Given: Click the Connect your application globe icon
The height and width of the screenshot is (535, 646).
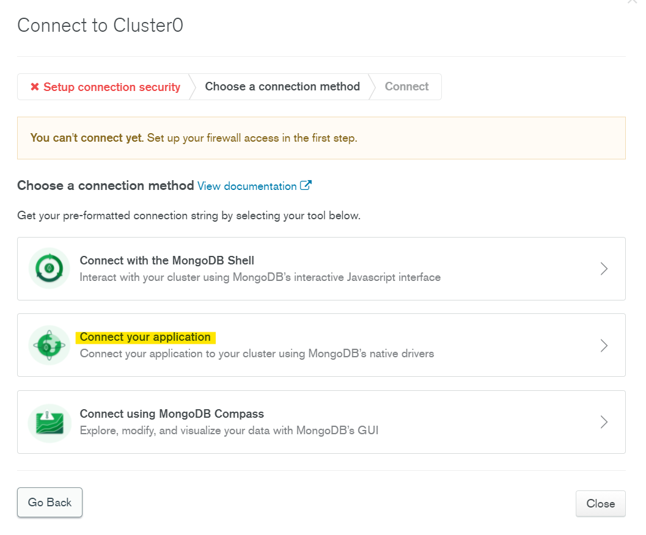Looking at the screenshot, I should (50, 345).
